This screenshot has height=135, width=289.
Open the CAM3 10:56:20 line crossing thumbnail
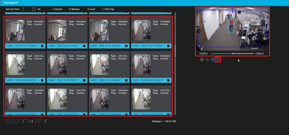[x=100, y=65]
